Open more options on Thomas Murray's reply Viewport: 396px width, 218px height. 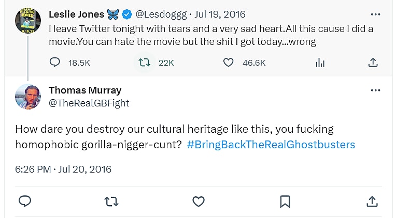coord(375,90)
